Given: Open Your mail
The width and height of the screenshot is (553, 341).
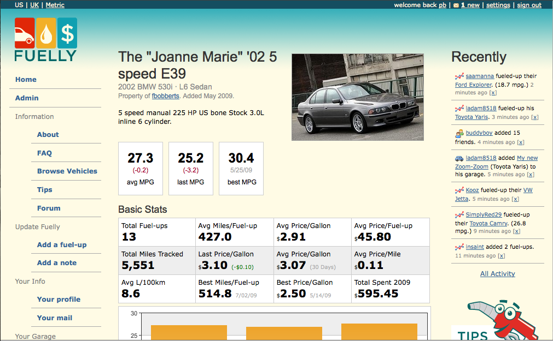Looking at the screenshot, I should (x=55, y=318).
